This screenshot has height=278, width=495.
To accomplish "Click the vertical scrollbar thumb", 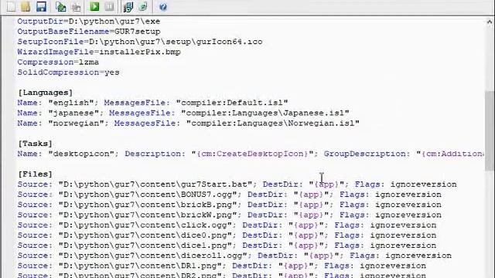I will point(490,131).
